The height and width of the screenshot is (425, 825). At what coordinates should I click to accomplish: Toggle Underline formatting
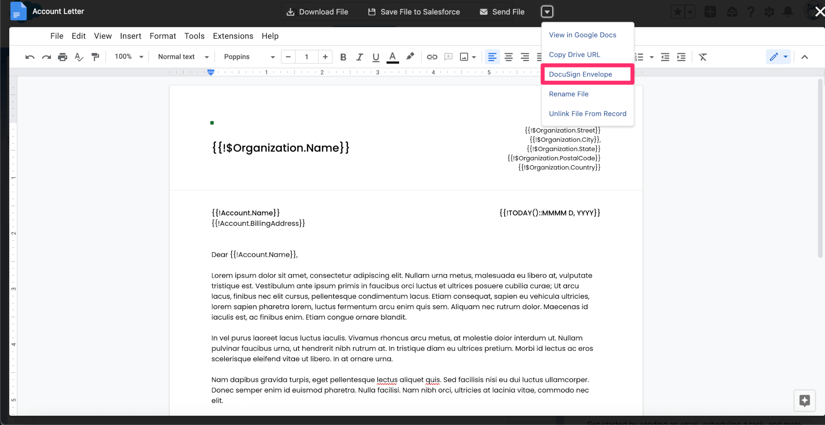(376, 57)
